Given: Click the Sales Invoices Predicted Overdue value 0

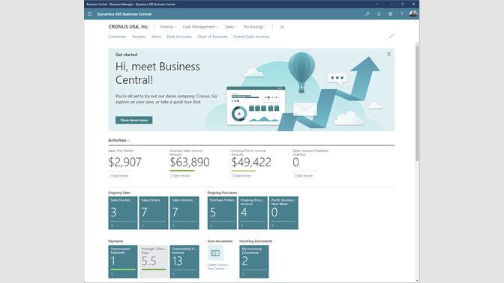Looking at the screenshot, I should pyautogui.click(x=295, y=162).
